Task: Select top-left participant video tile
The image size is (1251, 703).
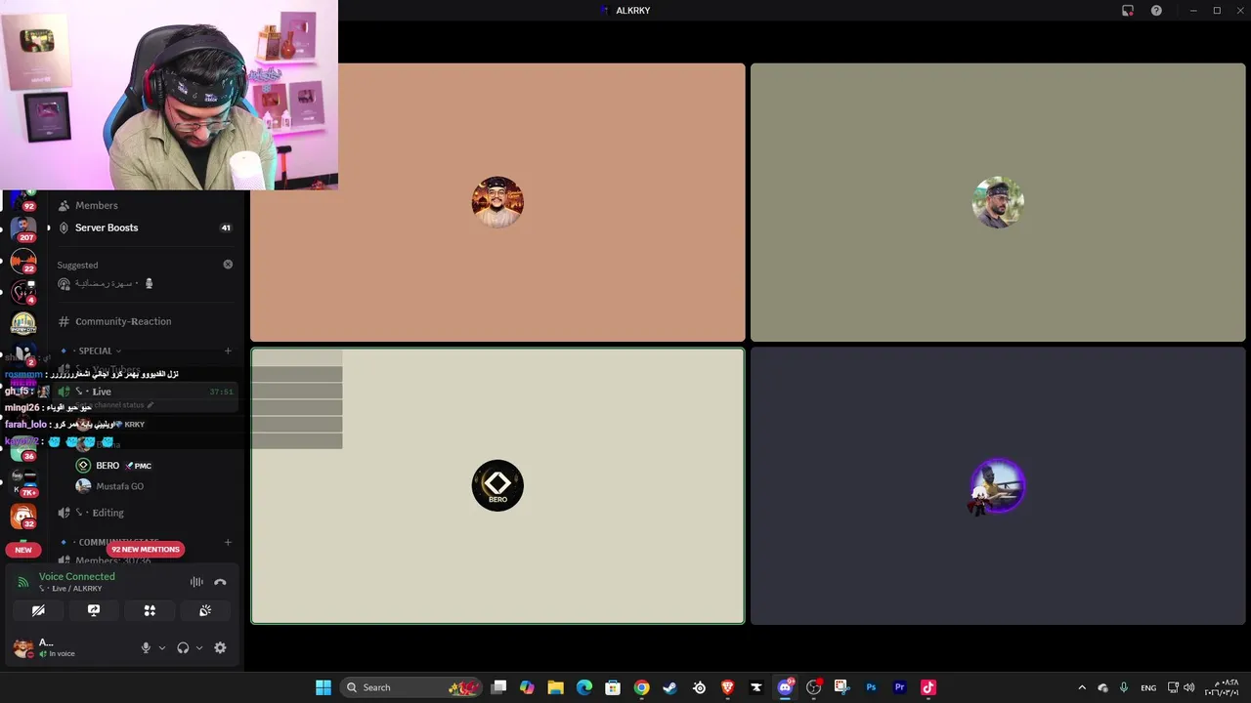Action: coord(497,202)
